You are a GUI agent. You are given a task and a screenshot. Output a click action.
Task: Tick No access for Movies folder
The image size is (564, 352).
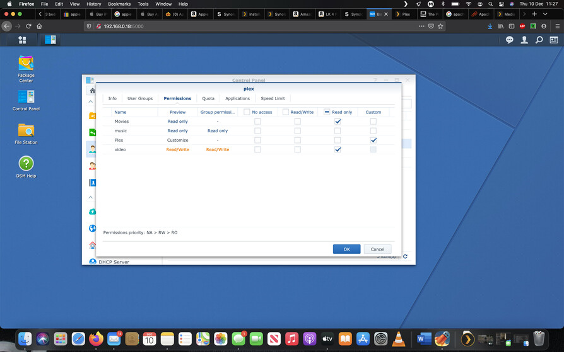pyautogui.click(x=257, y=122)
